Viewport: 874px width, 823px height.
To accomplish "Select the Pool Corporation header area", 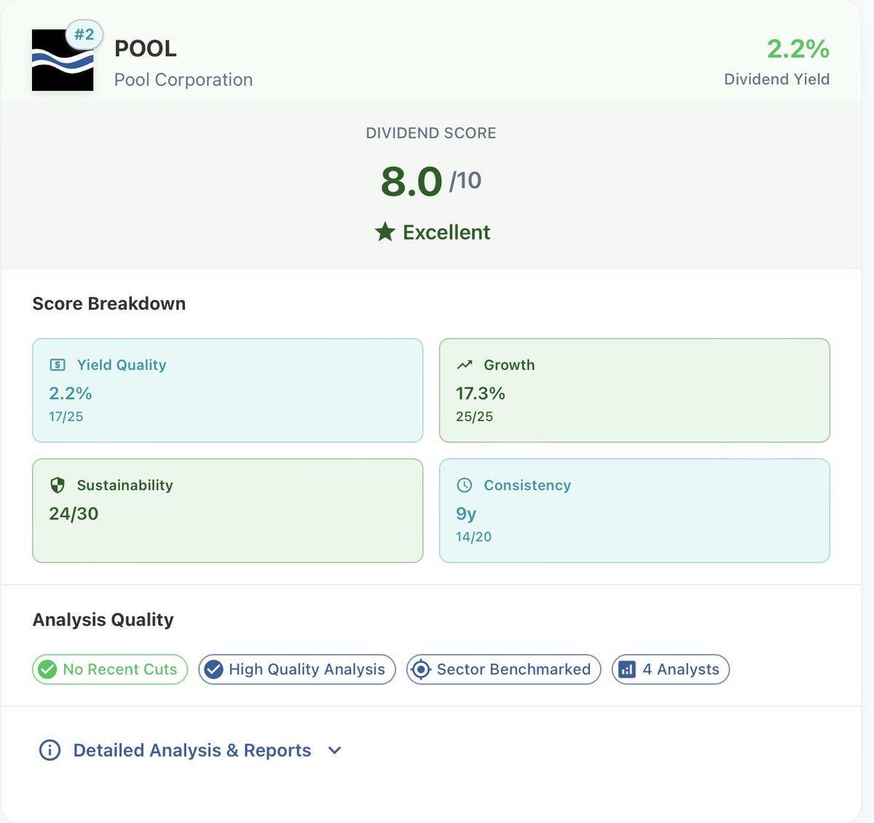I will [184, 79].
